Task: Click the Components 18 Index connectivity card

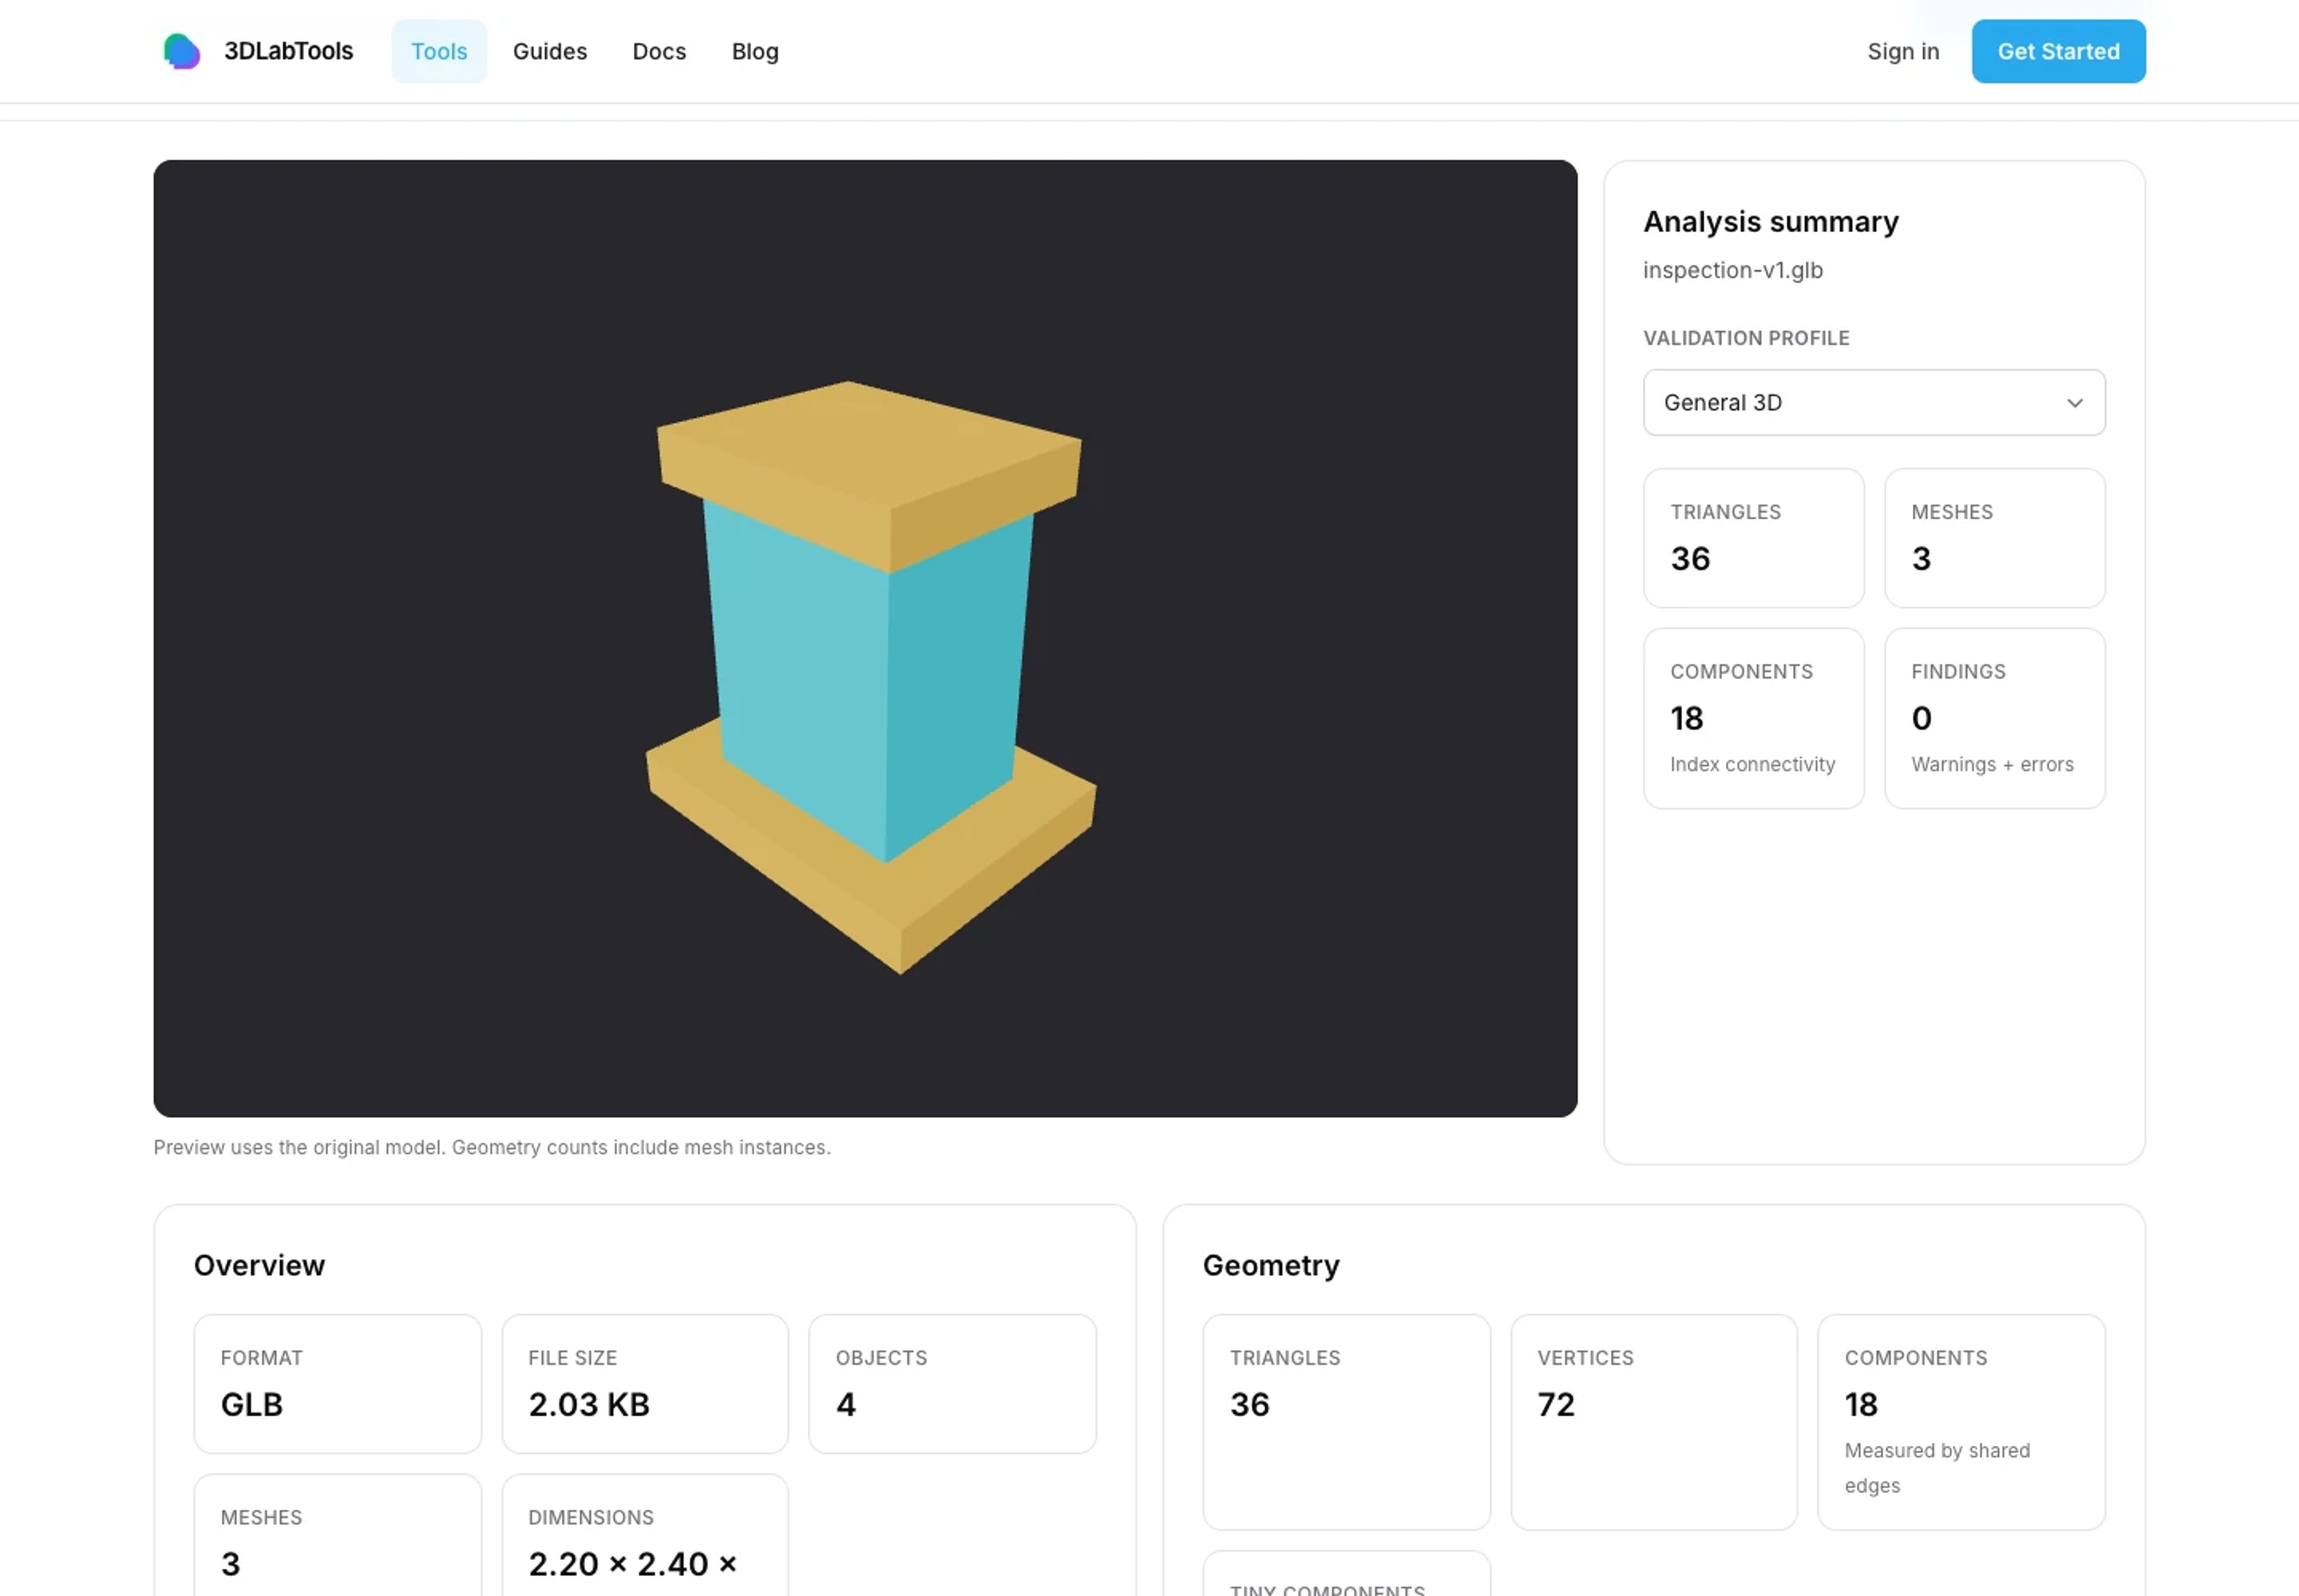Action: click(1754, 718)
